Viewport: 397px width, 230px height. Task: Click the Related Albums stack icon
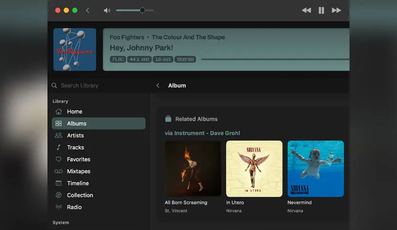tap(168, 119)
